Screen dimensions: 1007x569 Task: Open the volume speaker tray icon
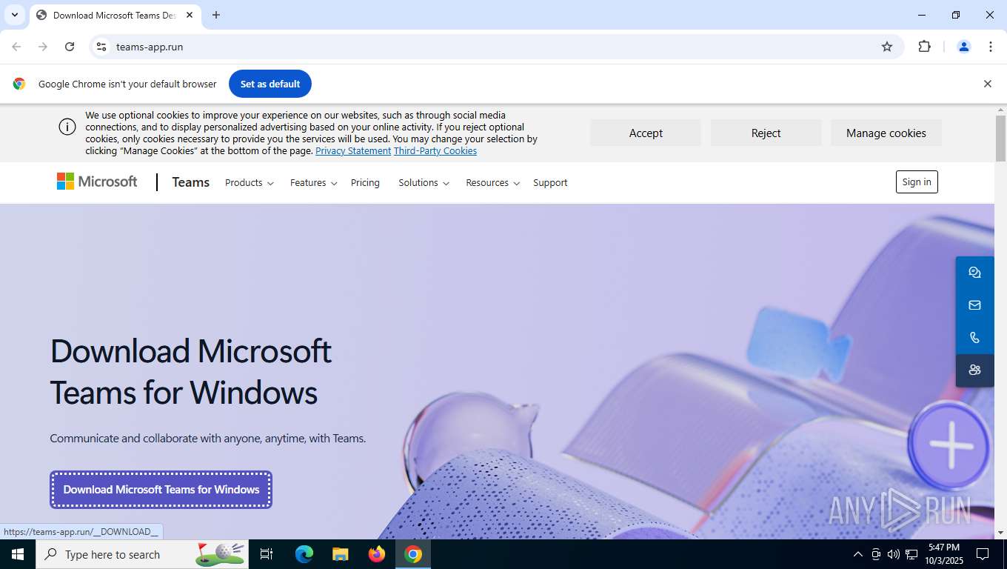894,554
